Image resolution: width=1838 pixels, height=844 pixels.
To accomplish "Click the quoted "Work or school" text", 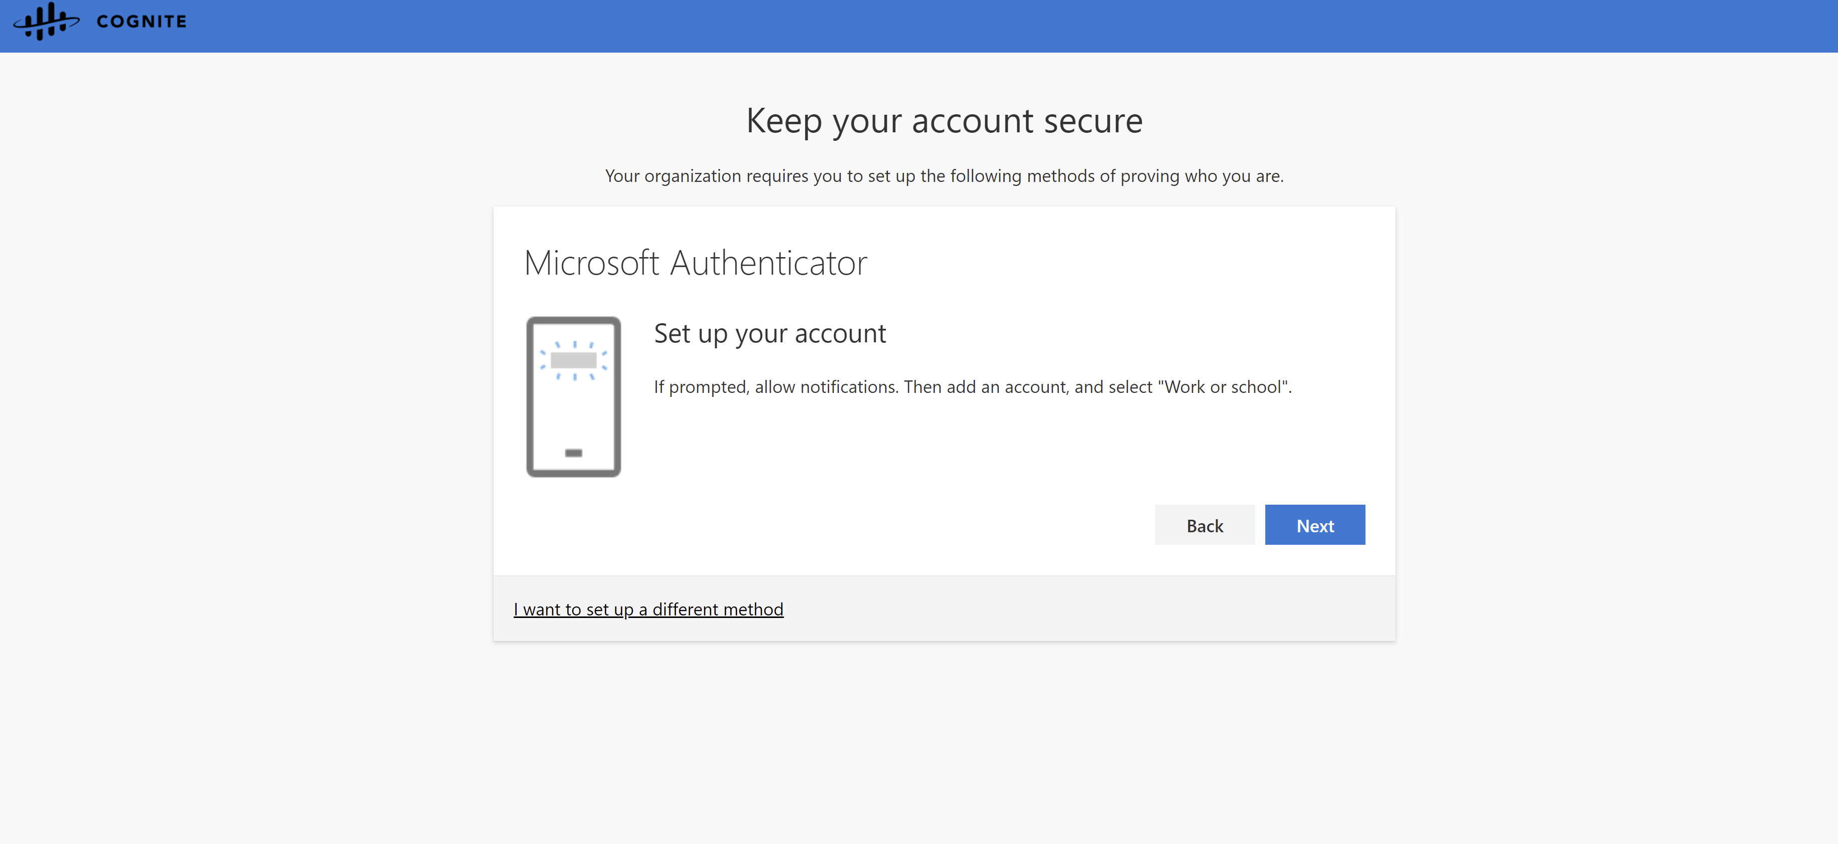I will [x=1223, y=387].
